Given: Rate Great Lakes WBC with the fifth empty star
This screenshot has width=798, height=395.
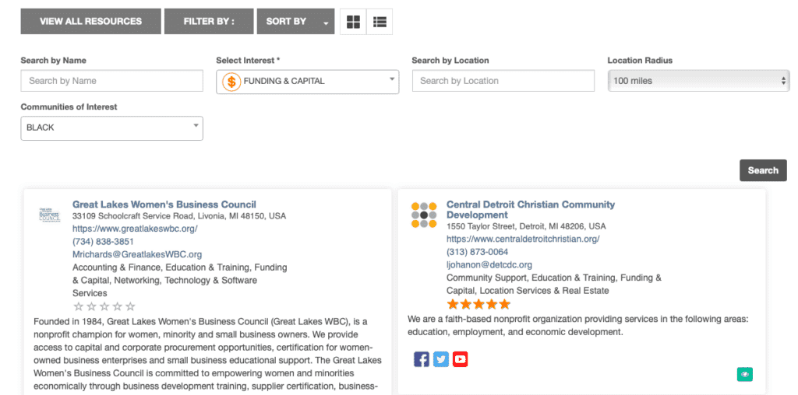Looking at the screenshot, I should pos(131,306).
